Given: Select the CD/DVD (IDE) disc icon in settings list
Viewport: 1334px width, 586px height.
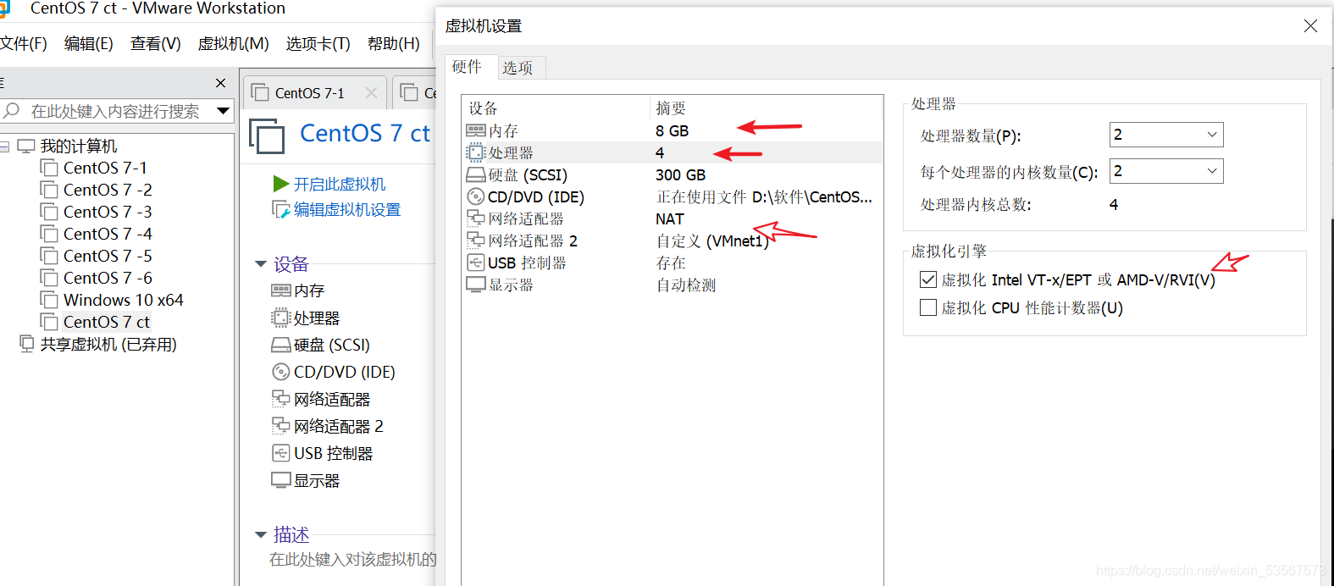Looking at the screenshot, I should pyautogui.click(x=475, y=196).
